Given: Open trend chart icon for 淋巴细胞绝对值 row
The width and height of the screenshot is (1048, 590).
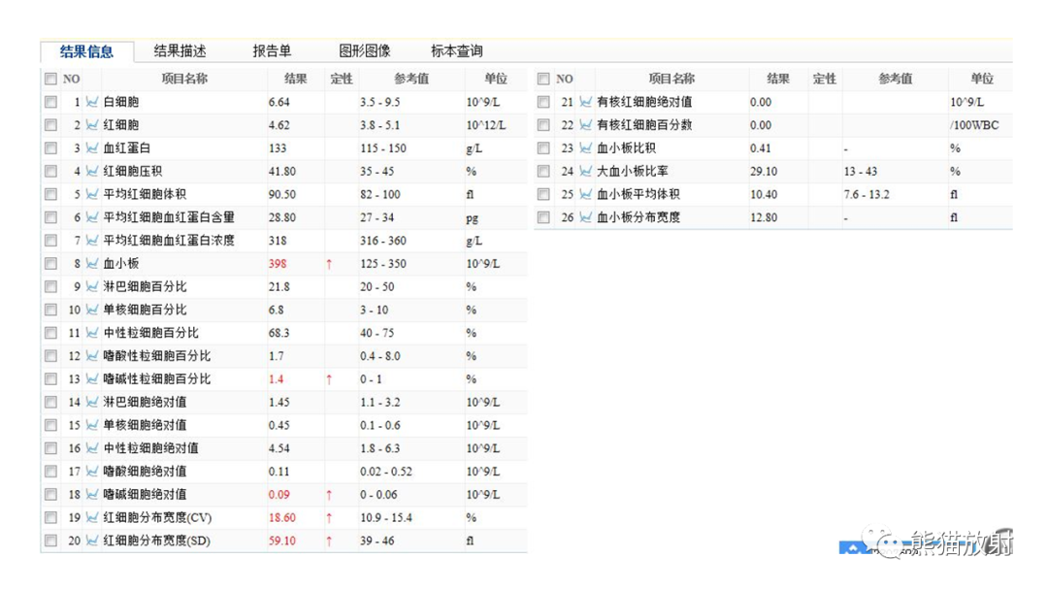Looking at the screenshot, I should (92, 402).
